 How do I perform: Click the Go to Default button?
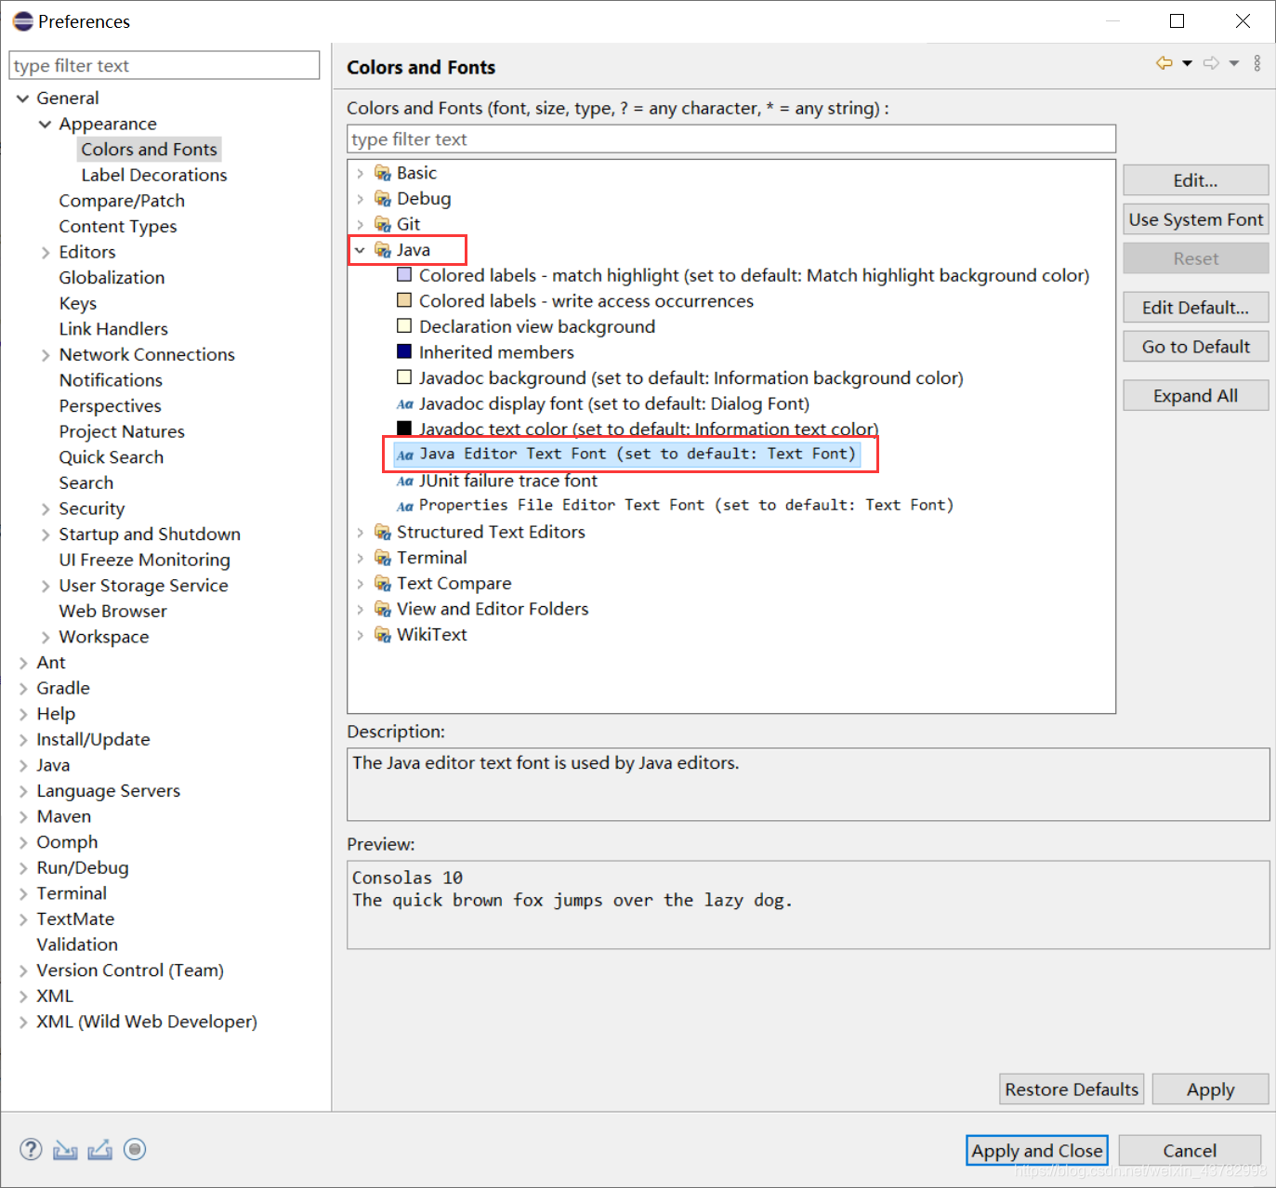1196,347
